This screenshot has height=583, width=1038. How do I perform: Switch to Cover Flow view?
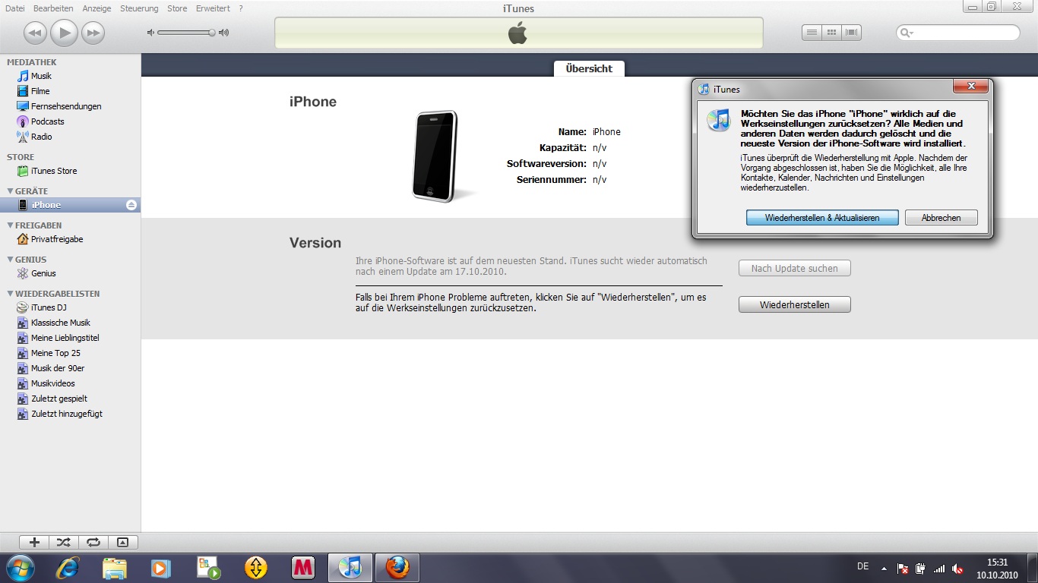852,33
